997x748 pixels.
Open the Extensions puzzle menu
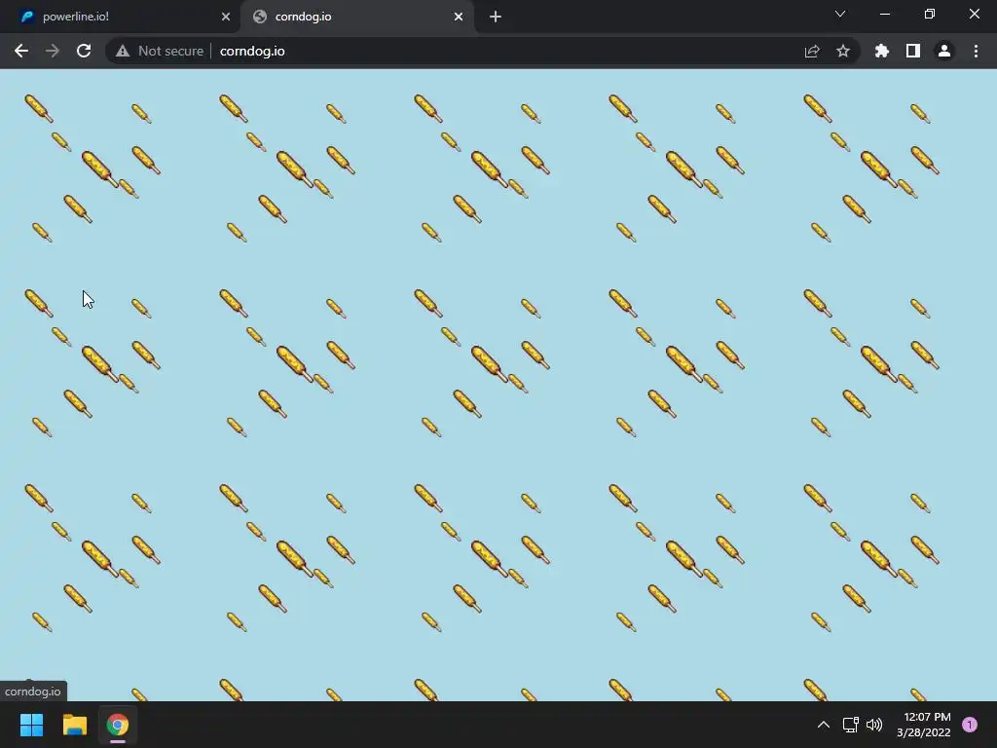[x=881, y=51]
